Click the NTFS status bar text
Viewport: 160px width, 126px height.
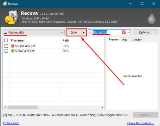(x=67, y=115)
